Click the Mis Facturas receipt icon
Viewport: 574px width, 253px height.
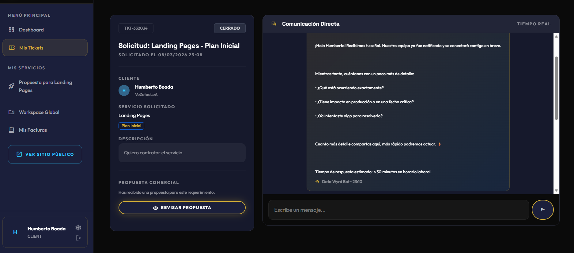point(11,130)
